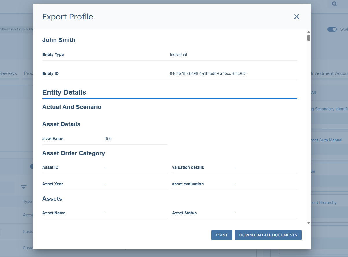Open search using the magnifier icon
Image resolution: width=348 pixels, height=257 pixels.
334,4
